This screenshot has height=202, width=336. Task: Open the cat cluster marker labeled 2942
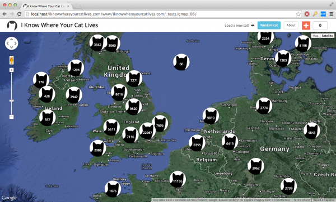pyautogui.click(x=74, y=95)
